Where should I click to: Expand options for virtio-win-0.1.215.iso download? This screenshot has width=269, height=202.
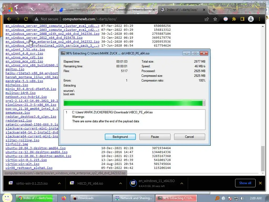click(59, 183)
